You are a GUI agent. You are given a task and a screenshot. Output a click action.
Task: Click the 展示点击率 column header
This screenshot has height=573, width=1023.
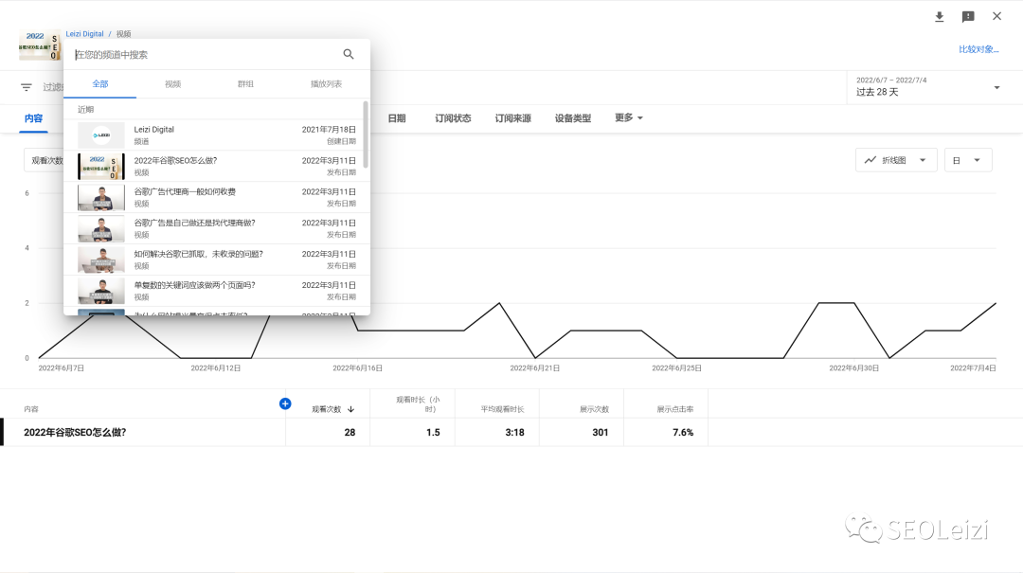[674, 409]
